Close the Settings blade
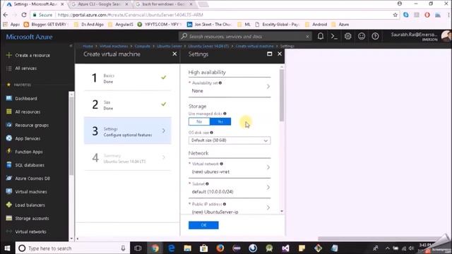This screenshot has width=452, height=254. [x=280, y=54]
